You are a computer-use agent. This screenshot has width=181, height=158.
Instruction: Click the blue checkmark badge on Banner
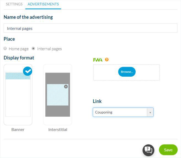tap(27, 71)
